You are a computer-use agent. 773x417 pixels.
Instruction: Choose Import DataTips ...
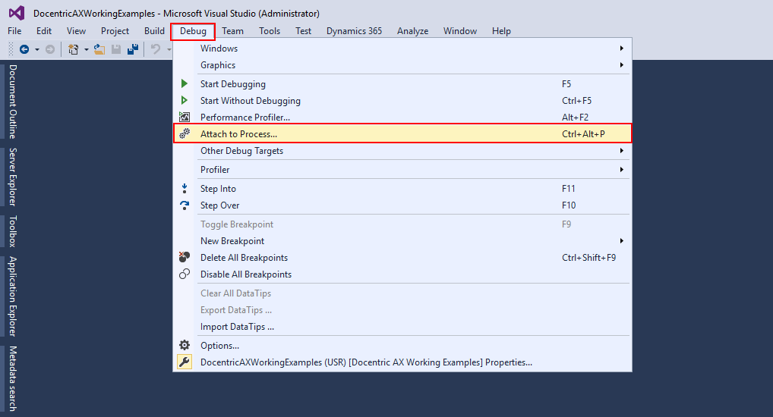coord(402,327)
